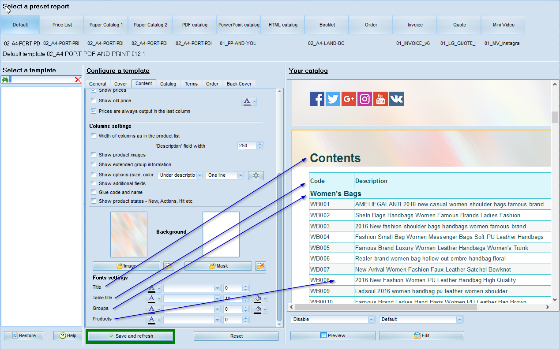
Task: Open fill color bucket for Table title
Action: click(x=258, y=299)
